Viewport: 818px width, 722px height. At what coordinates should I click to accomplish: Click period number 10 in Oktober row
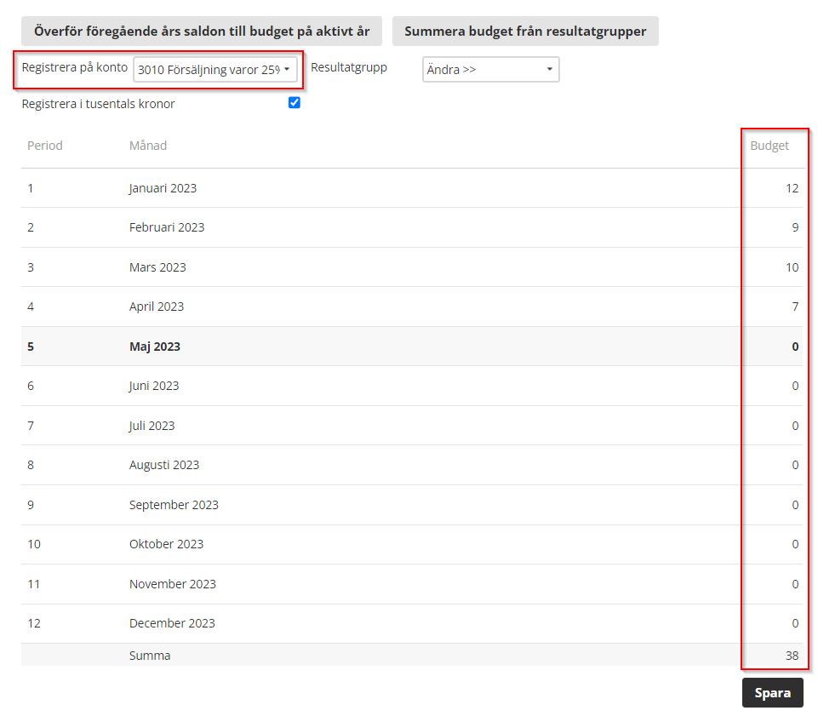coord(34,544)
